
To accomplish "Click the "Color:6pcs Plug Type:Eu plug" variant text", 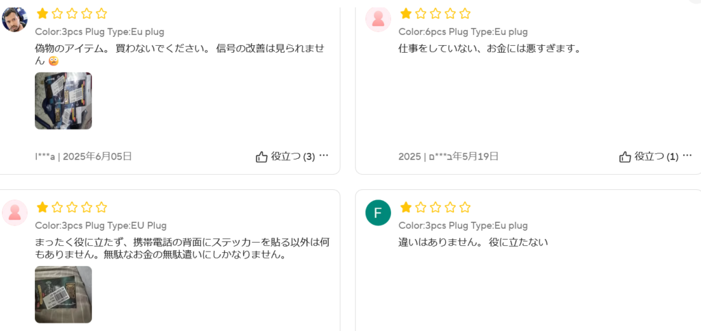I will click(x=463, y=32).
